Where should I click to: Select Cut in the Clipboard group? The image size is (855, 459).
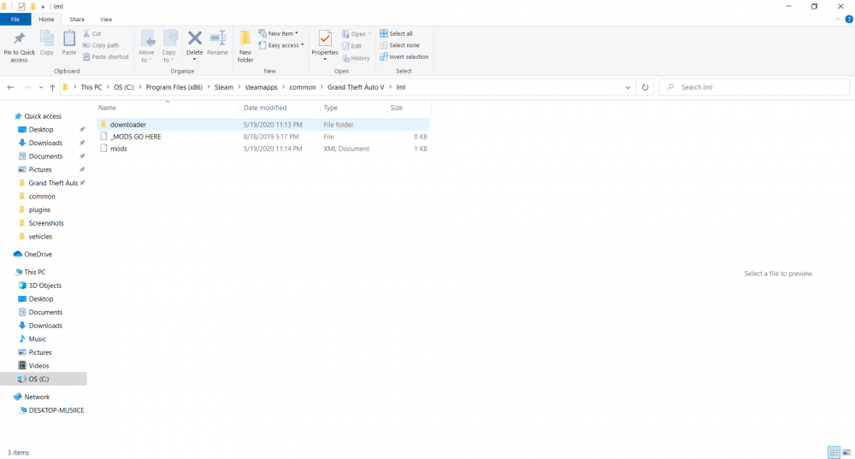(x=92, y=34)
